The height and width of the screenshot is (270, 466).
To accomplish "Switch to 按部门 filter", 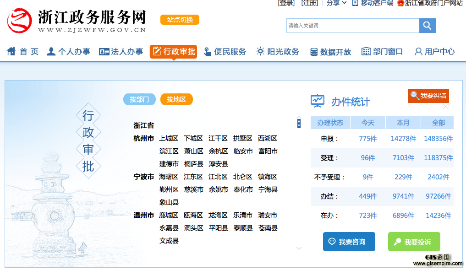I will tap(139, 99).
